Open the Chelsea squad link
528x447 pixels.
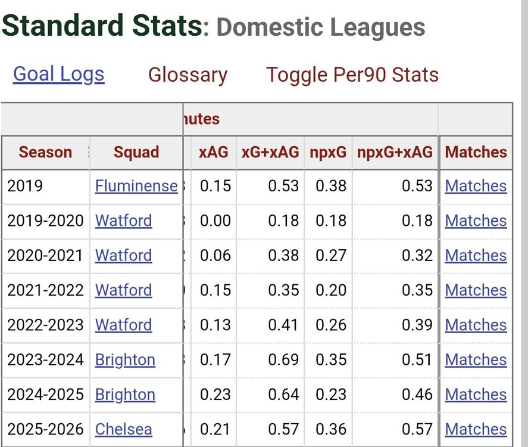pyautogui.click(x=124, y=430)
